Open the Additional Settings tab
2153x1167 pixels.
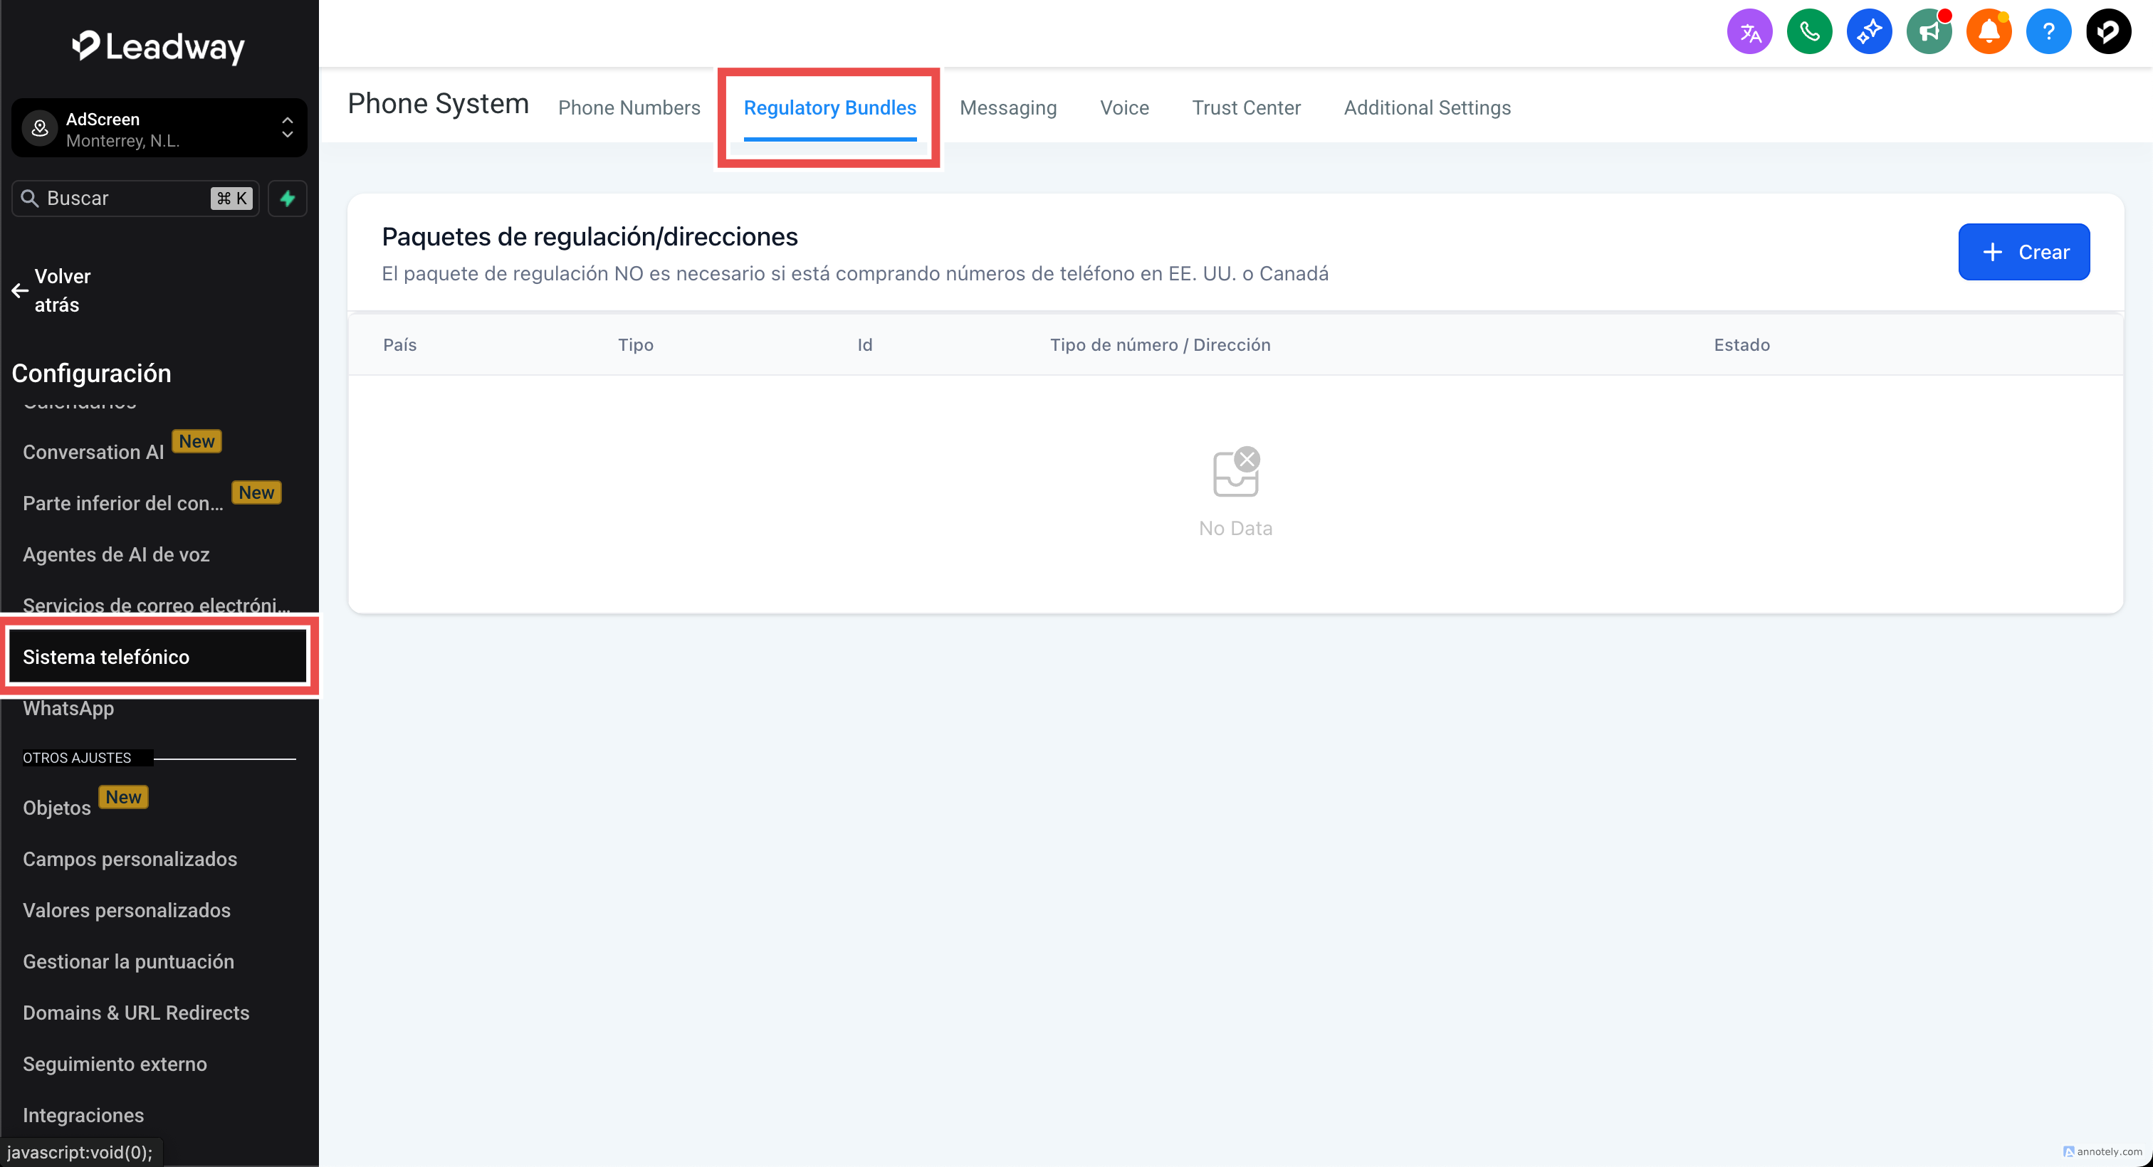(x=1427, y=107)
